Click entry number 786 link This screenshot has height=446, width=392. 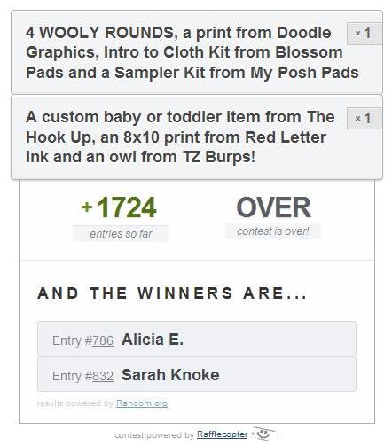pyautogui.click(x=103, y=340)
